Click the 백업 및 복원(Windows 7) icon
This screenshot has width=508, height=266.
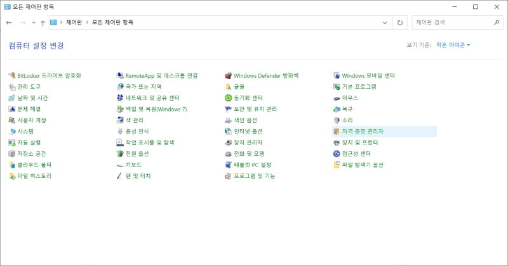[120, 109]
